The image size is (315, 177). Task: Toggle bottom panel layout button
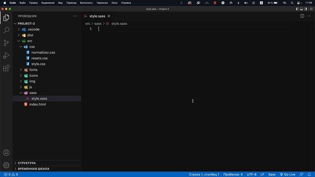pyautogui.click(x=302, y=9)
